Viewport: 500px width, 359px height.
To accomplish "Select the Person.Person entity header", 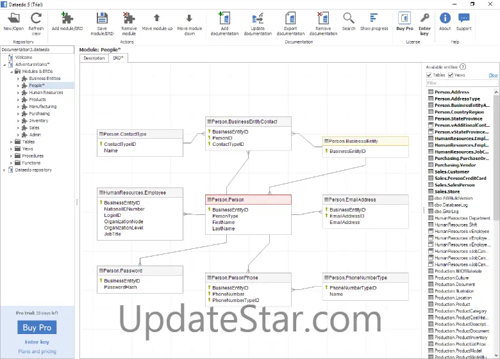I will coord(248,200).
